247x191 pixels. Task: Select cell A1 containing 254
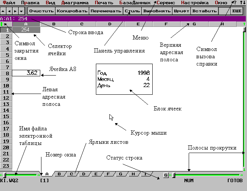(x=26, y=30)
